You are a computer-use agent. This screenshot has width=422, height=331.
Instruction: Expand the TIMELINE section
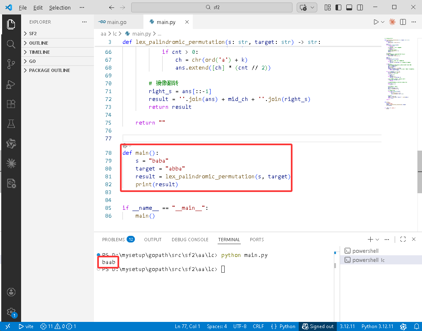pos(58,52)
